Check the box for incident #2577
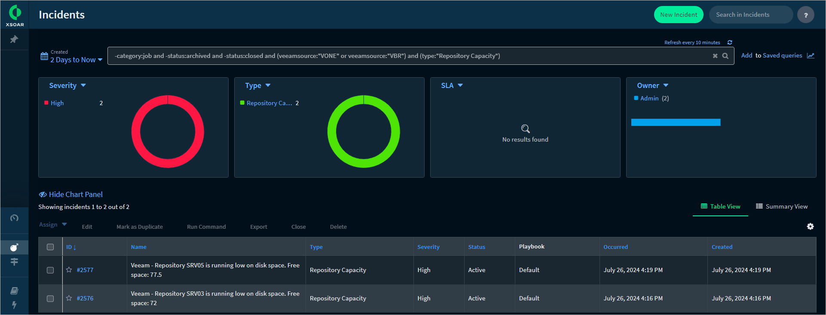This screenshot has width=826, height=315. 50,270
